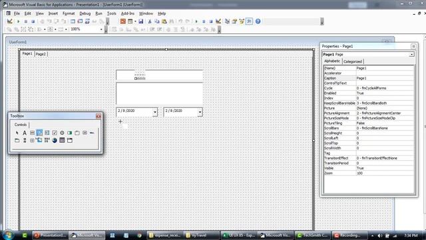Click the Cycle property row
Screen dimensions: 426x240
[369, 89]
